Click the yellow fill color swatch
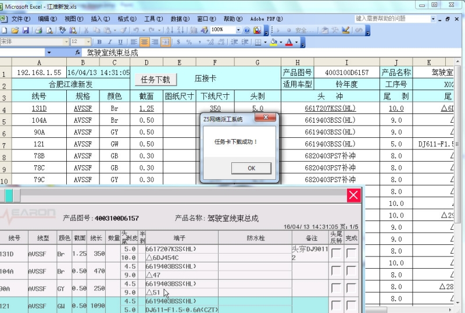Image resolution: width=465 pixels, height=313 pixels. [x=273, y=42]
